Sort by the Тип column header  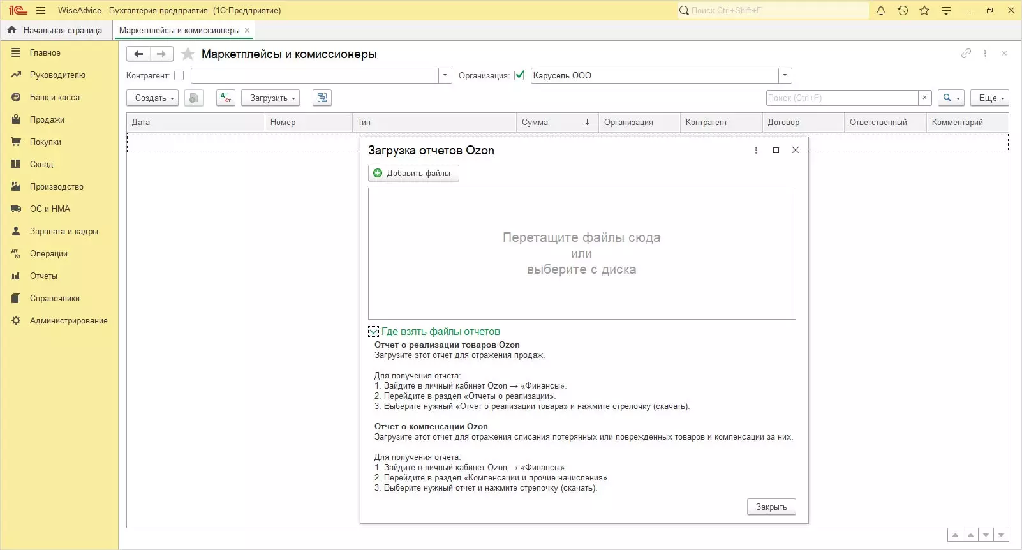coord(434,123)
